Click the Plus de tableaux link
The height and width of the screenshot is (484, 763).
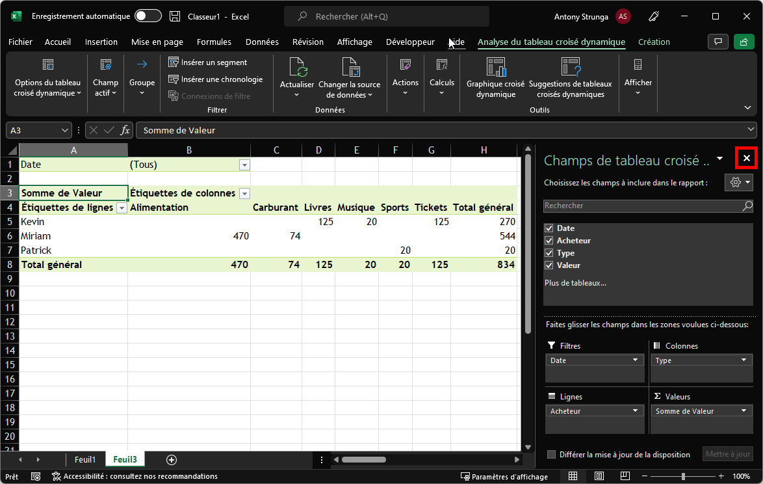click(x=575, y=283)
